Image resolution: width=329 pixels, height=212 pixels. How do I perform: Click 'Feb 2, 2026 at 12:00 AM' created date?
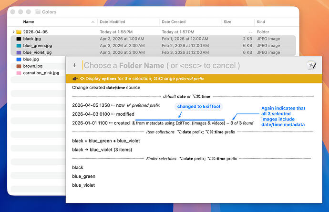(185, 46)
